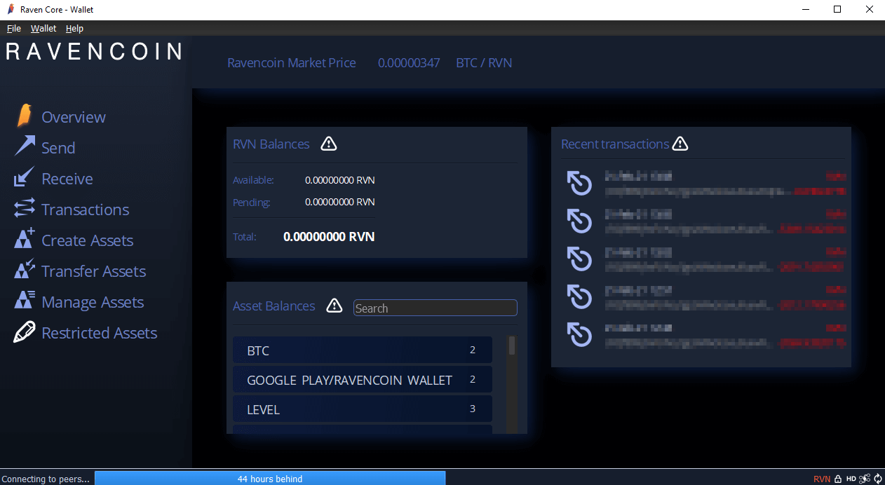
Task: Click the wallet lock icon in the status bar
Action: pyautogui.click(x=837, y=479)
